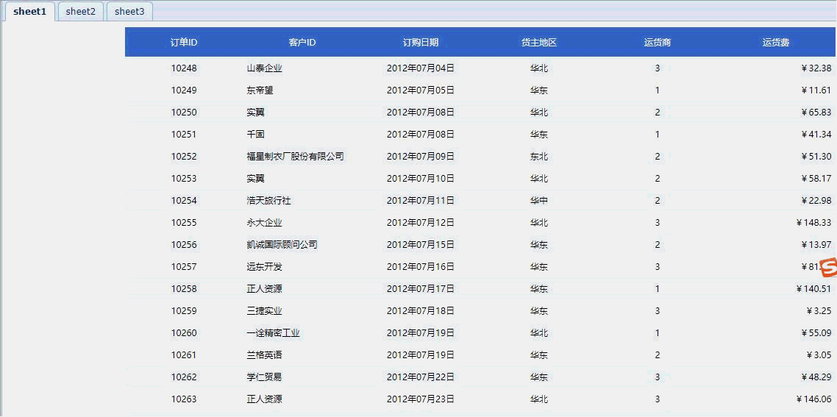Click freight cell ￥148.33
This screenshot has width=837, height=417.
(x=813, y=223)
